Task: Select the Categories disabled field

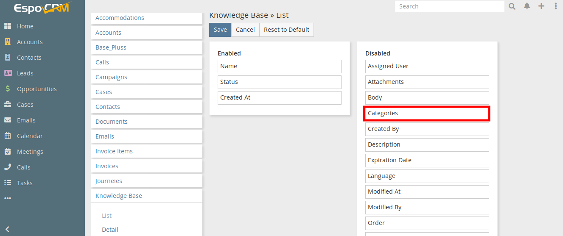Action: [427, 114]
